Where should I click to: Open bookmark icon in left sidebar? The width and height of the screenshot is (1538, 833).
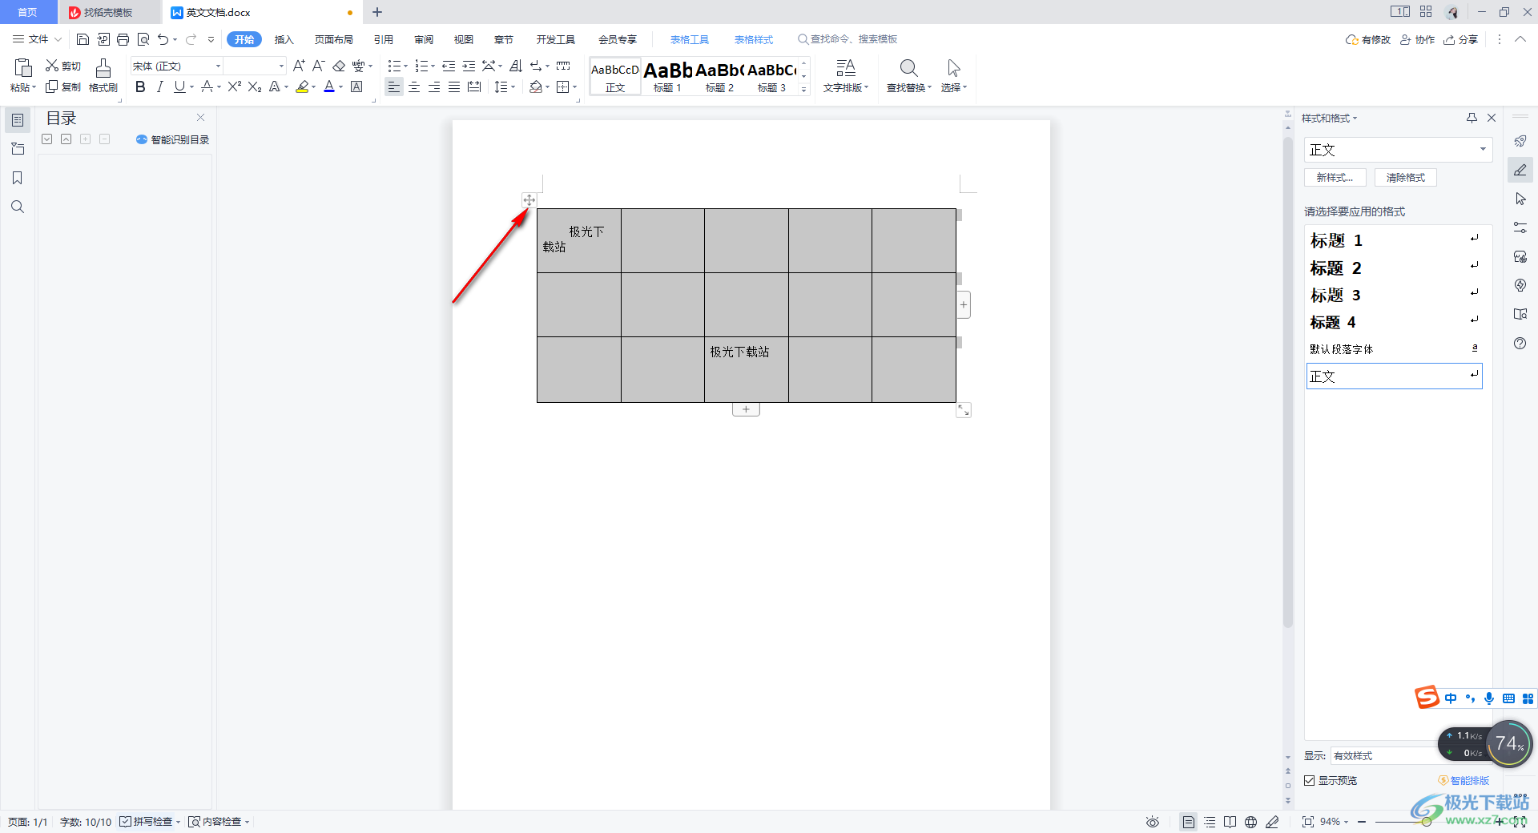coord(18,178)
